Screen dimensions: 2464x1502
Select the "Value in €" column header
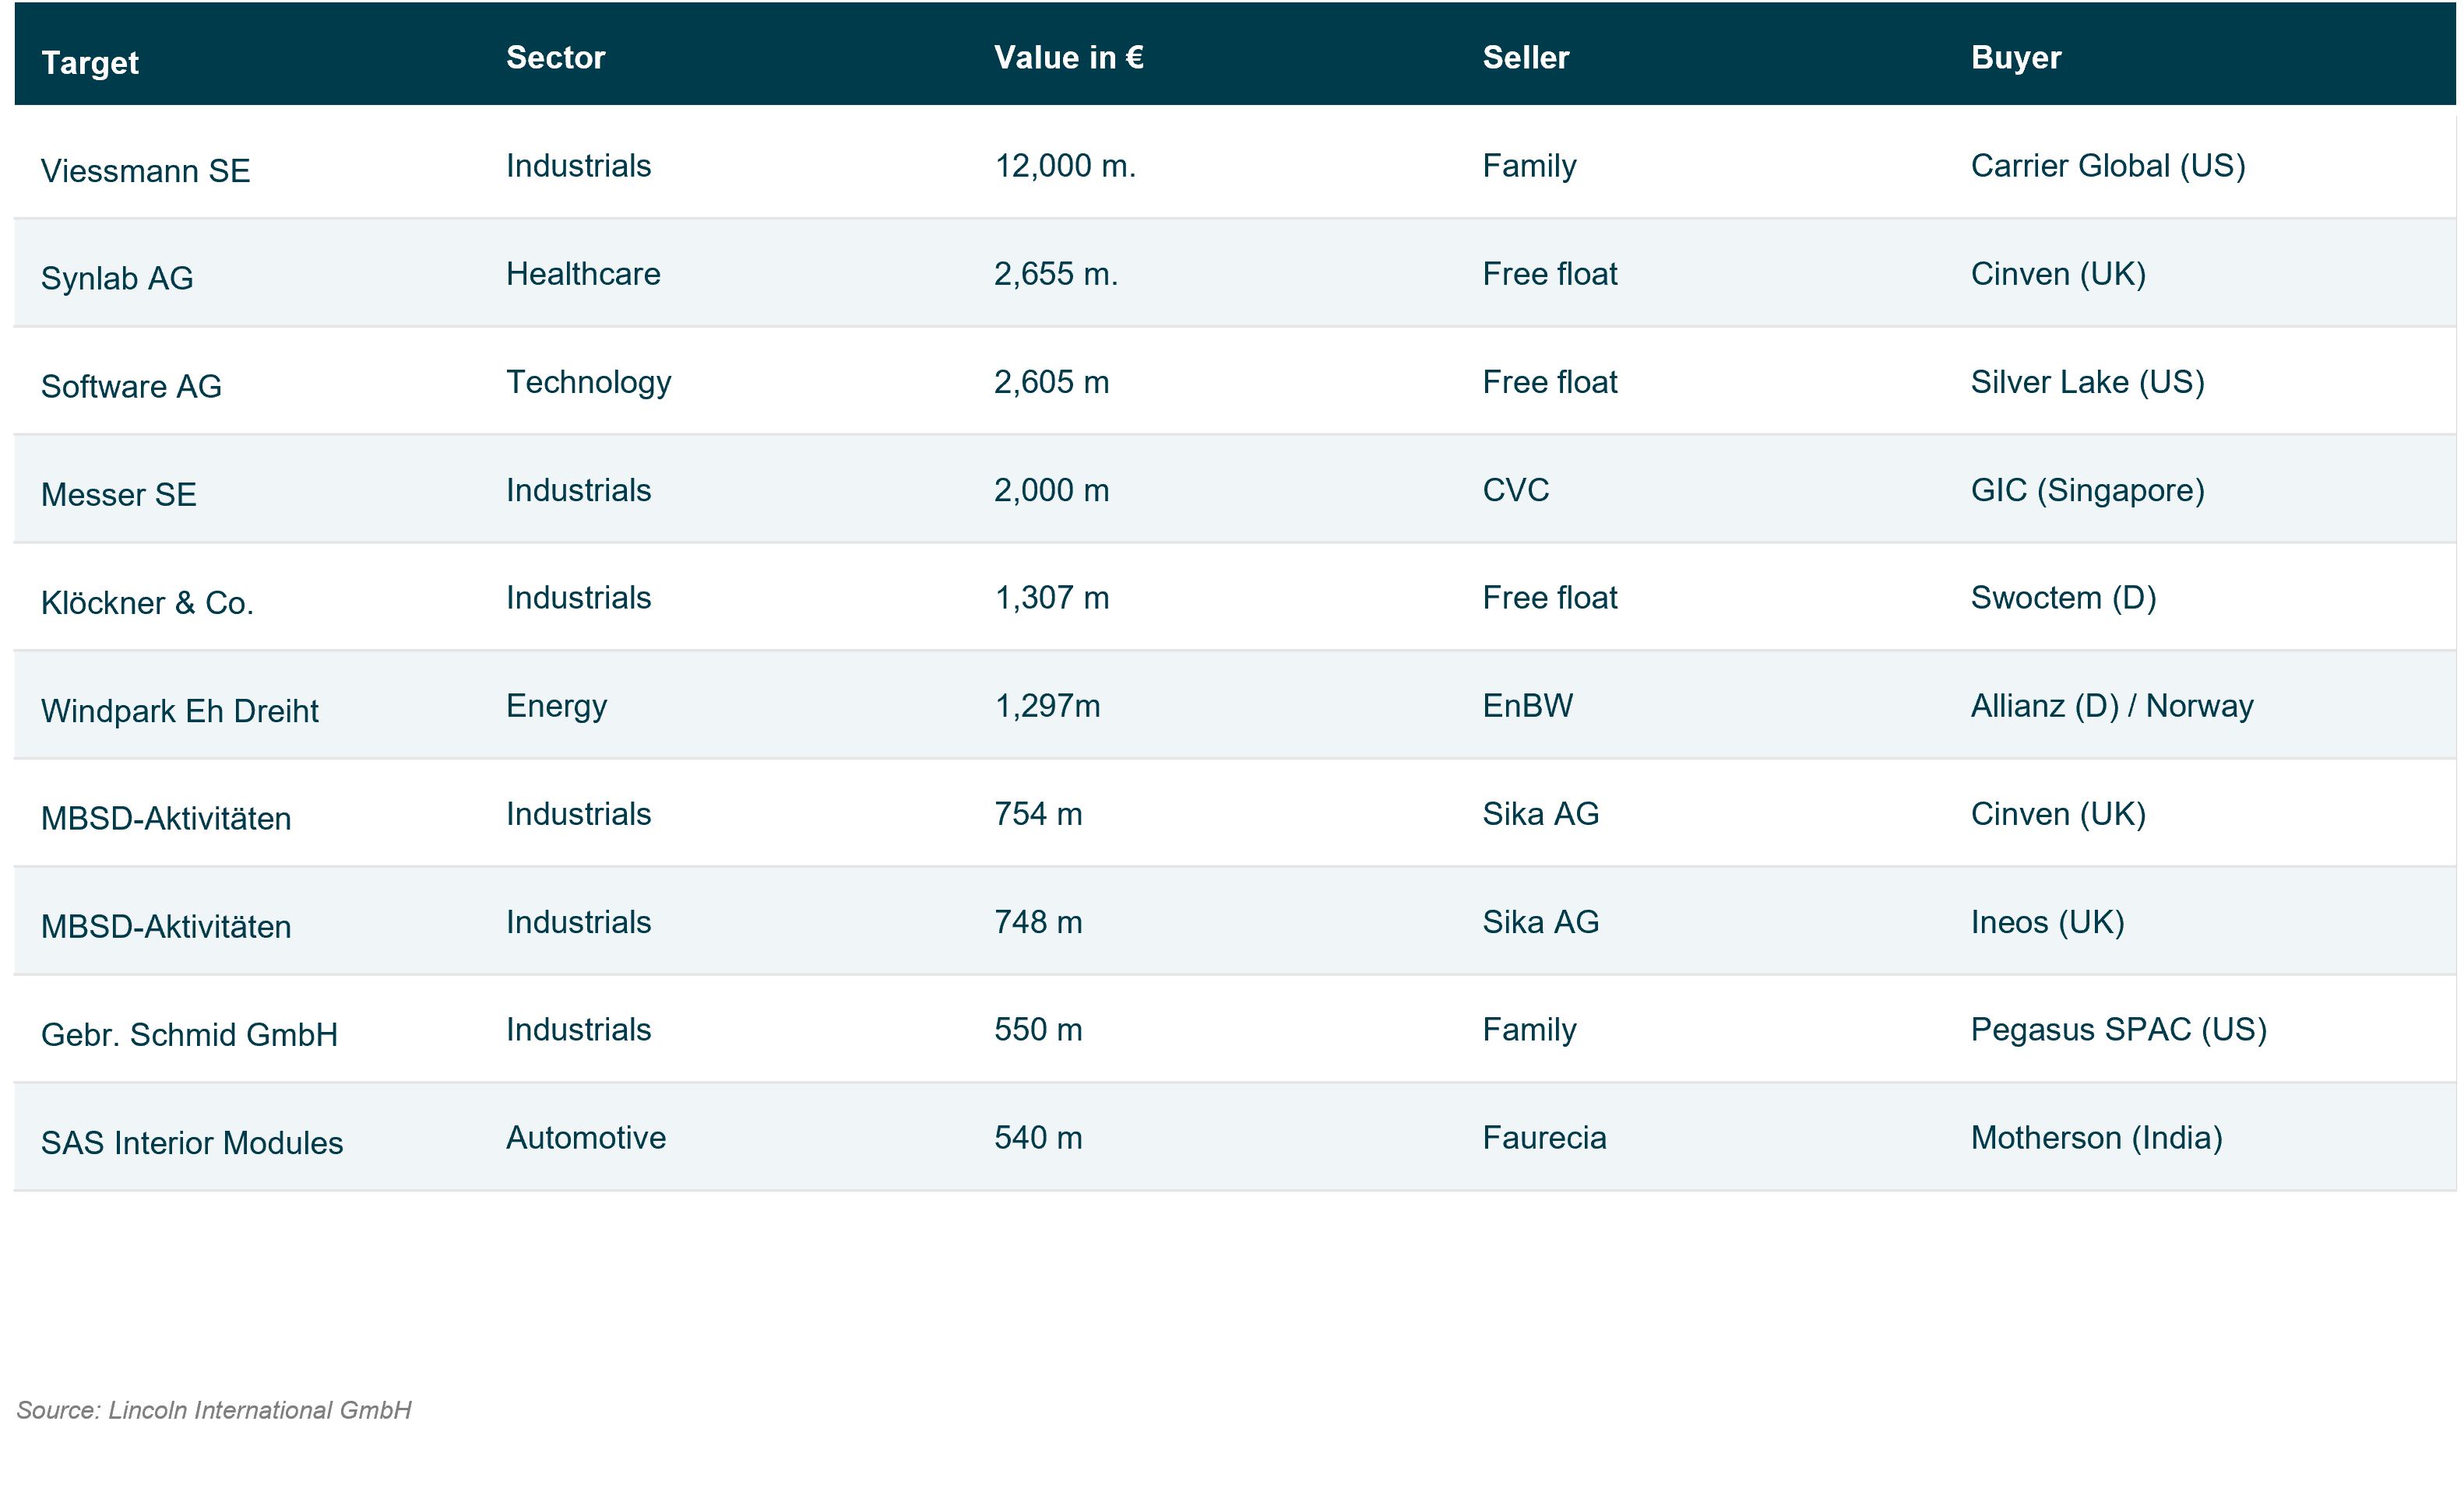click(1068, 58)
